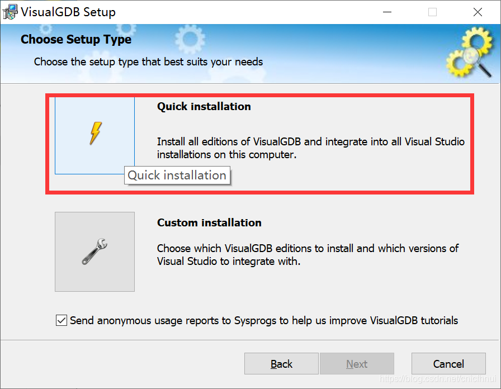
Task: Click the screwdriver-wrench image for Custom installation
Action: coord(94,252)
